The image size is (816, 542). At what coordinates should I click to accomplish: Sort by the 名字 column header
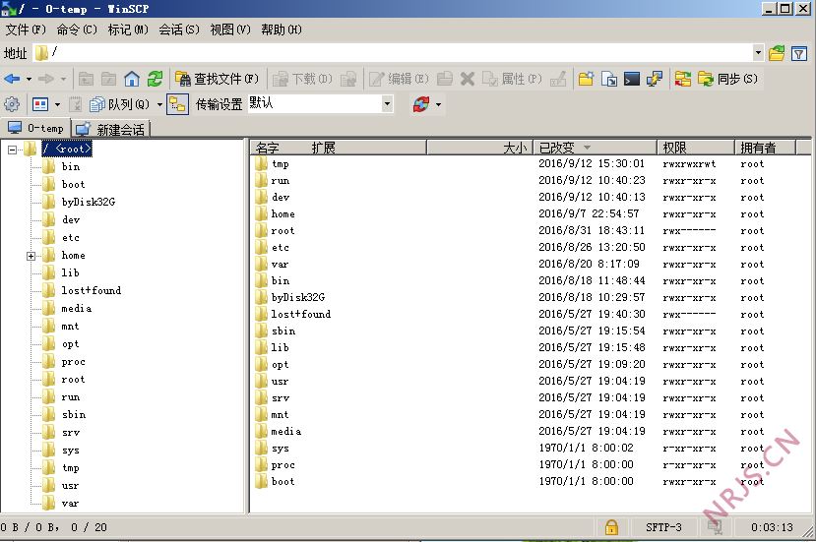(339, 148)
